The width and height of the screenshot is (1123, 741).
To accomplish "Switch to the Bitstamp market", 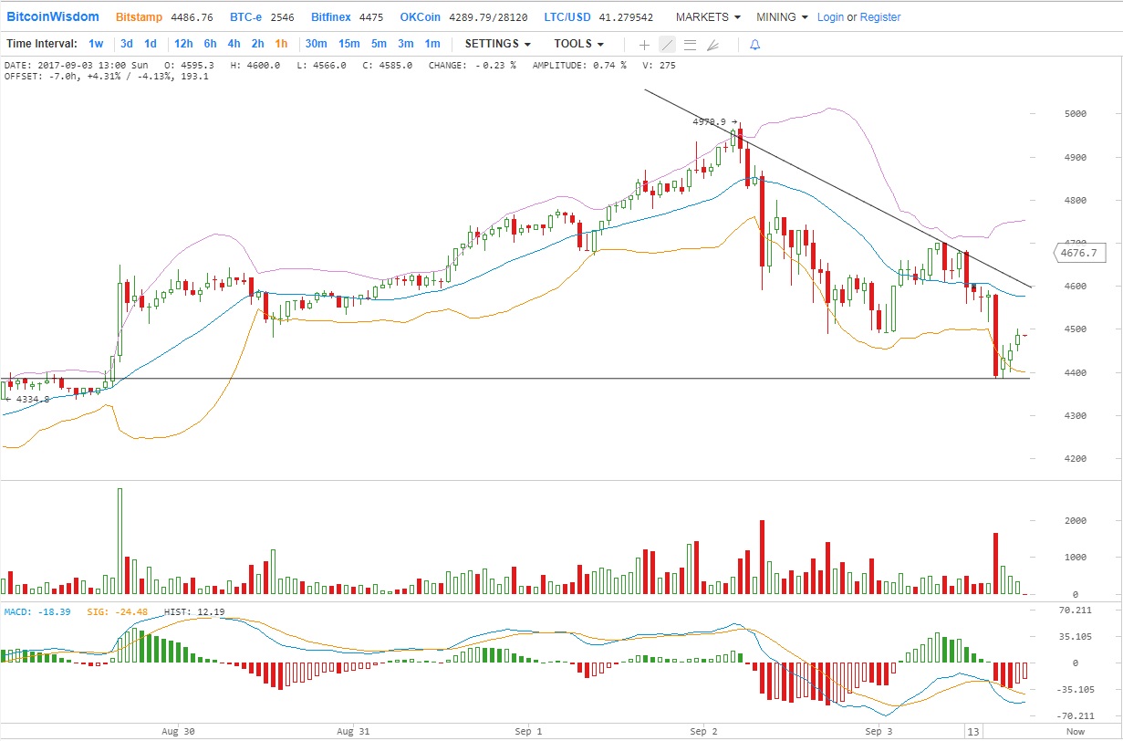I will click(x=139, y=17).
